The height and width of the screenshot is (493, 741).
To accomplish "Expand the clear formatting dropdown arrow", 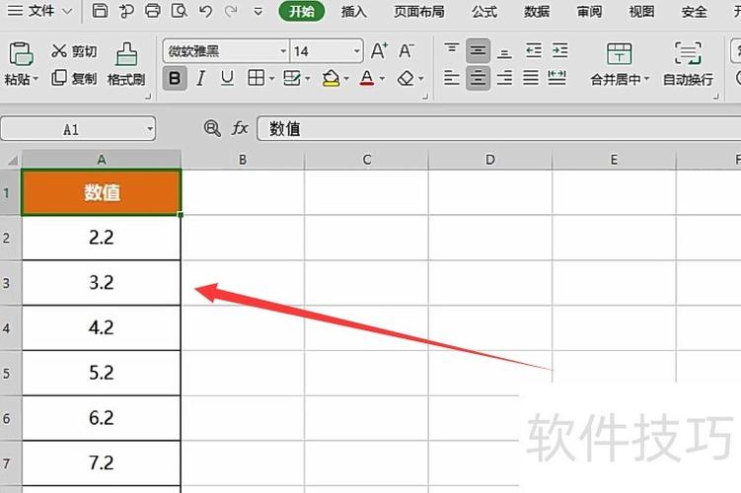I will 420,79.
